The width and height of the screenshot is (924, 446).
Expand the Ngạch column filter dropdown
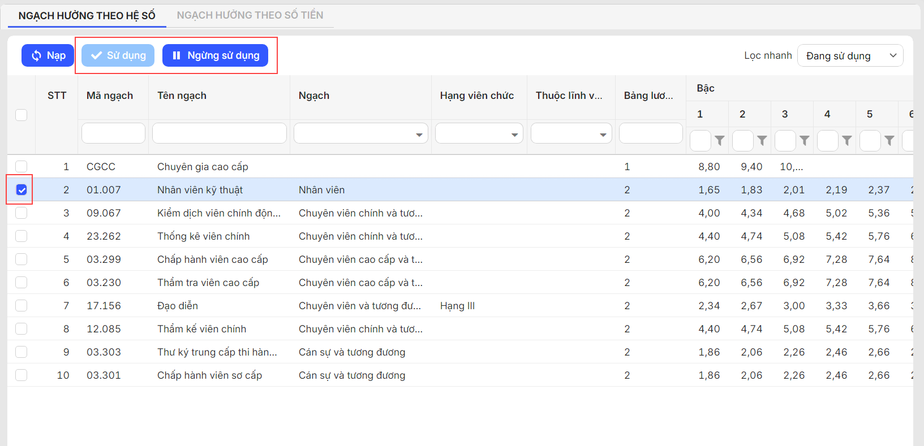point(360,134)
